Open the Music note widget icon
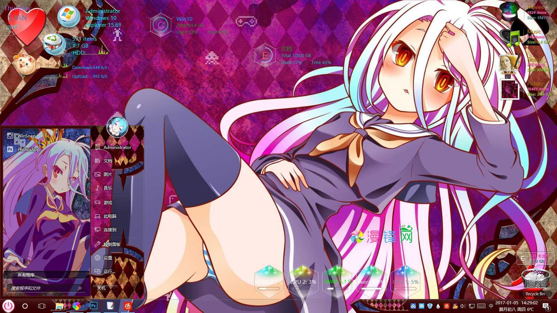 pos(510,38)
